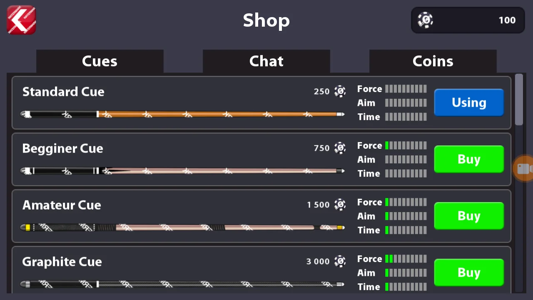Viewport: 533px width, 300px height.
Task: Click the coin icon beside 750 price
Action: 340,148
